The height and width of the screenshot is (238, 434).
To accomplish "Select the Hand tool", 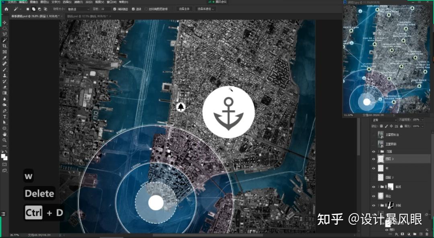I will click(x=4, y=134).
